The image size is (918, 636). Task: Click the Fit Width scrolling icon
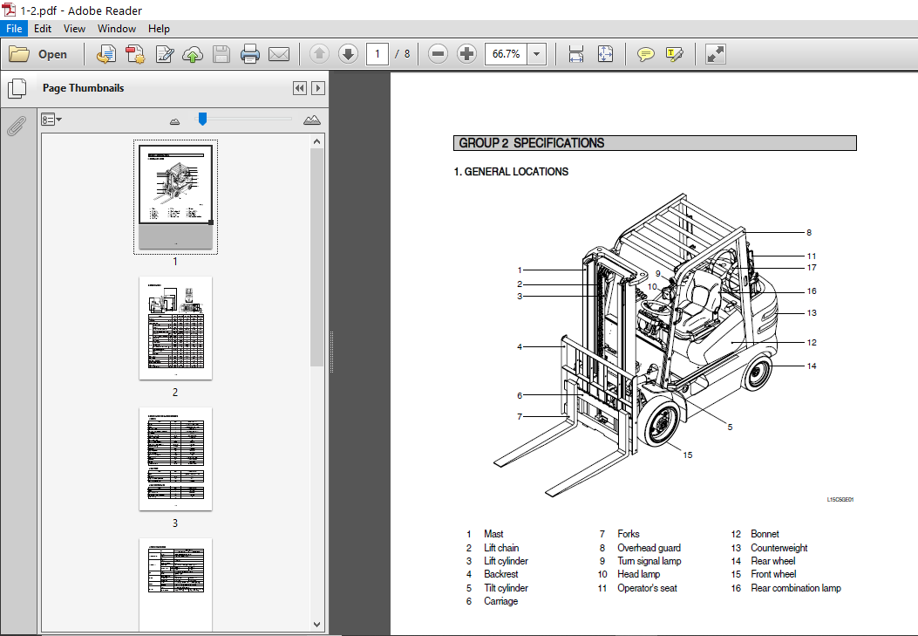click(576, 54)
